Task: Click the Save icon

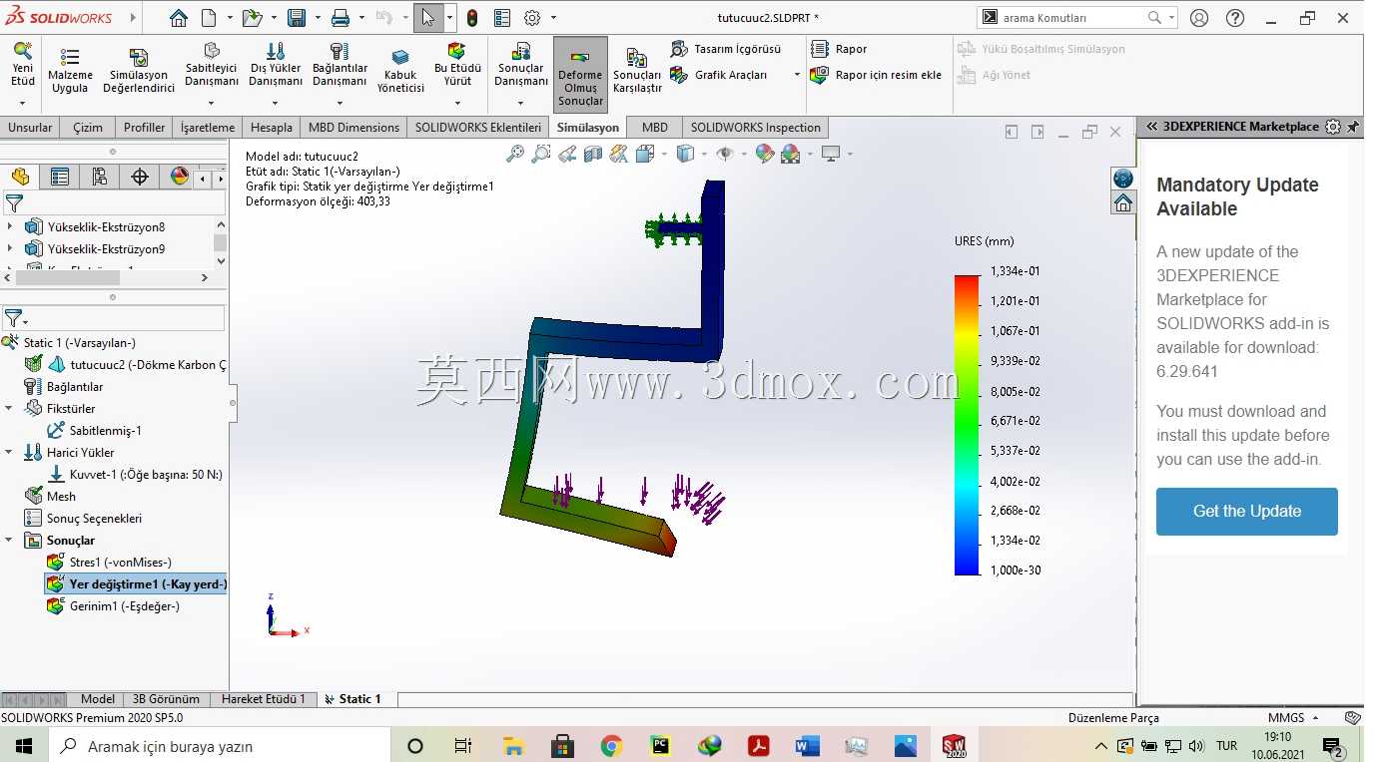Action: pos(297,18)
